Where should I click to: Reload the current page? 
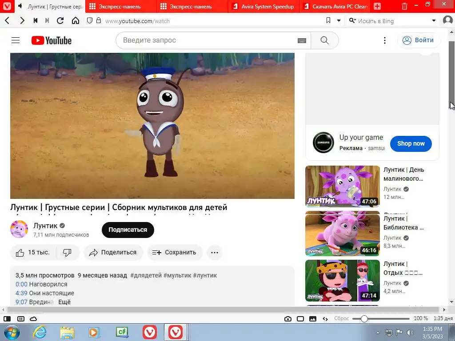(60, 20)
